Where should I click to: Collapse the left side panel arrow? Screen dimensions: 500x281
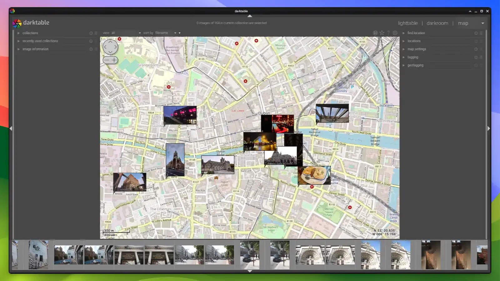11,128
